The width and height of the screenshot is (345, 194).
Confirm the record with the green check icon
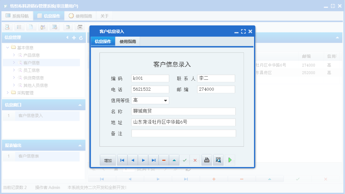(185, 160)
